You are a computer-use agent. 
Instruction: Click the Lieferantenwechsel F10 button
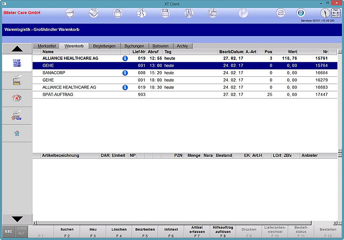point(275,232)
